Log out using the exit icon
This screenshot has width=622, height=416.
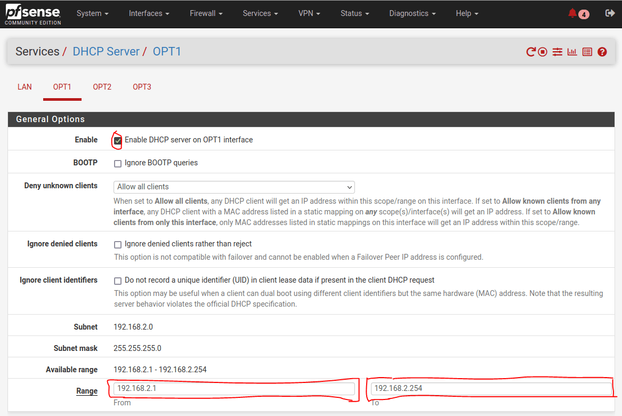(x=610, y=13)
